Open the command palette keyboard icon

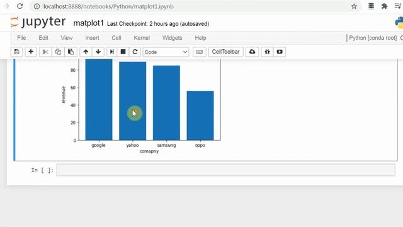[x=200, y=52]
